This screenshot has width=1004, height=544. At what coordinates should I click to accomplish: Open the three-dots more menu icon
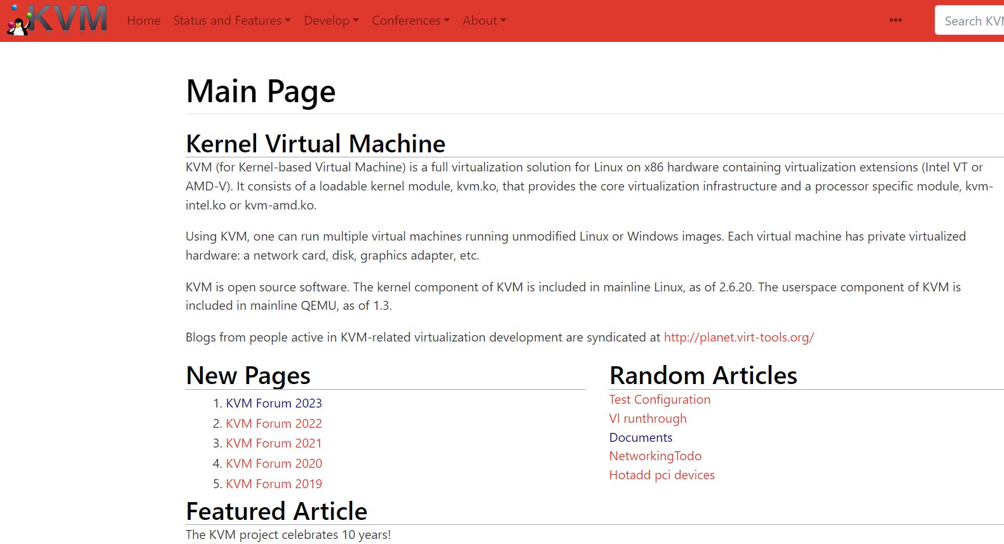[895, 20]
